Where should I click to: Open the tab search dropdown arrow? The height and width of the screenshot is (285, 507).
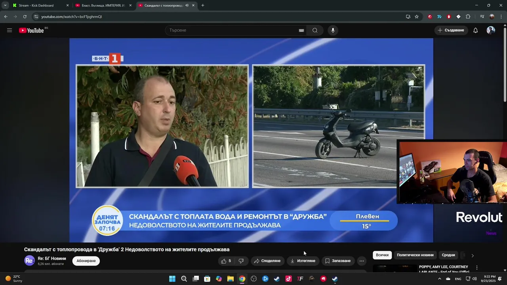tap(5, 6)
